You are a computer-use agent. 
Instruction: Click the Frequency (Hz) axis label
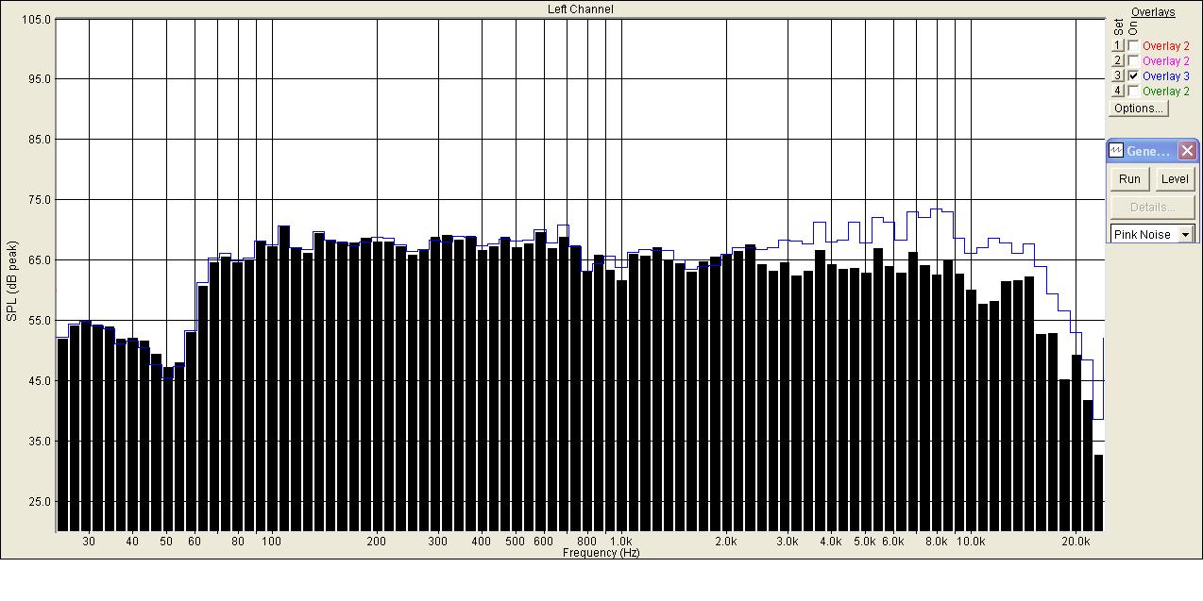(x=601, y=553)
